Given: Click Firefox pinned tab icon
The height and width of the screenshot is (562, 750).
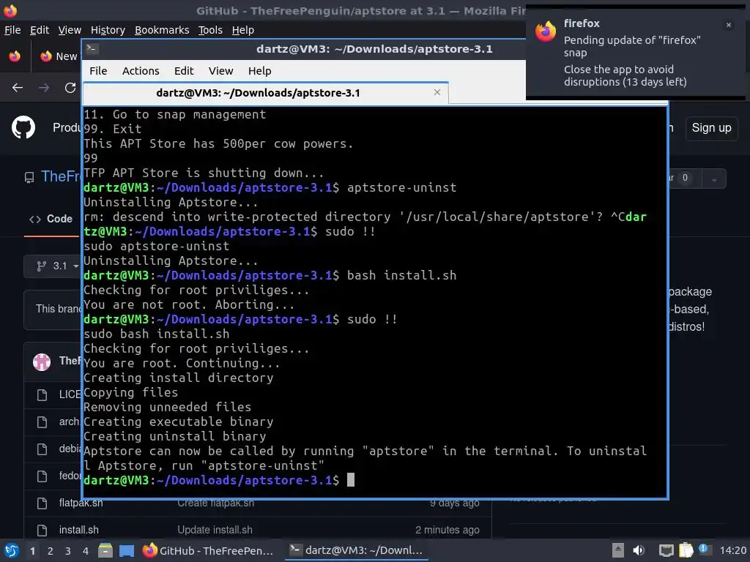Looking at the screenshot, I should click(15, 56).
